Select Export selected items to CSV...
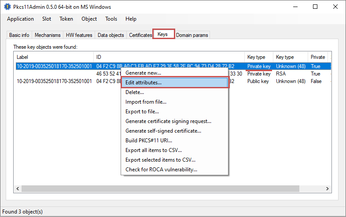Screen dimensions: 346x217 (x=174, y=160)
